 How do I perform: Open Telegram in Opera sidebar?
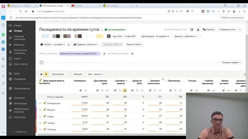[x=3, y=42]
